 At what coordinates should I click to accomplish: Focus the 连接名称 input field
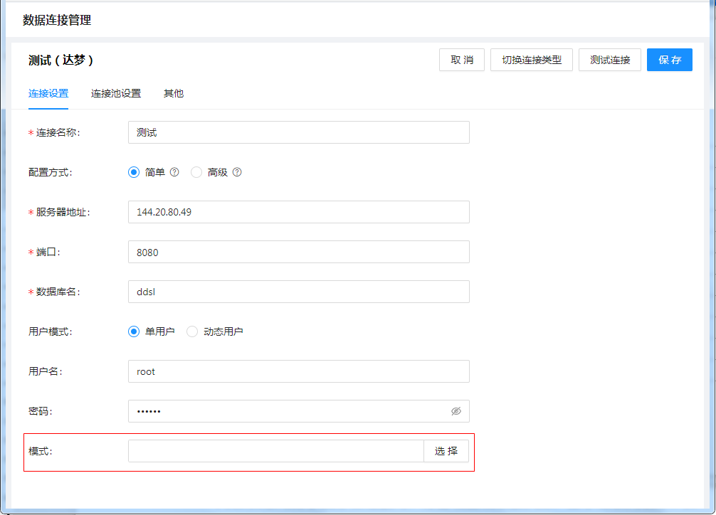[299, 132]
